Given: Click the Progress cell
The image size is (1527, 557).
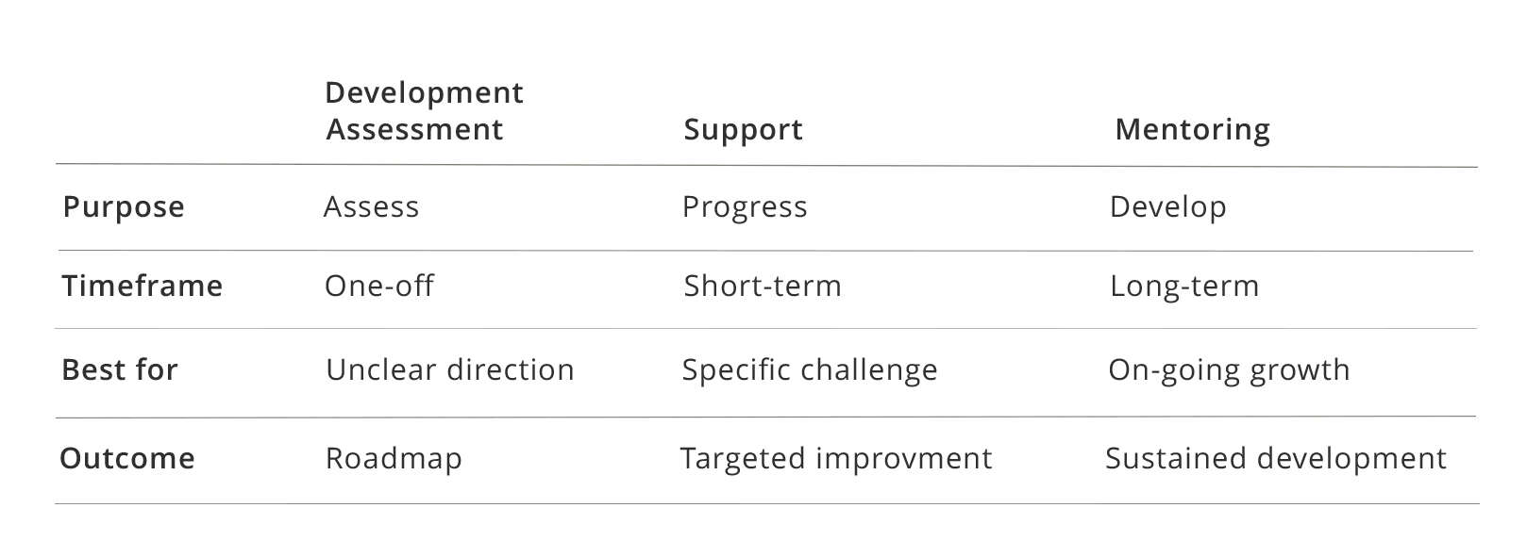Looking at the screenshot, I should [745, 206].
